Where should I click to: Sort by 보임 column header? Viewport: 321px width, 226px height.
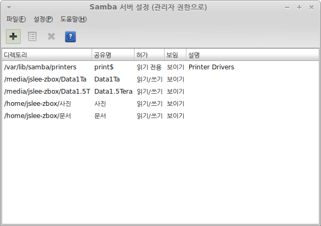tap(175, 55)
